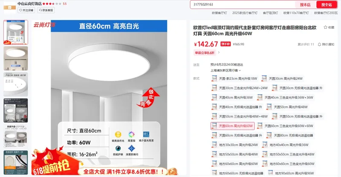
Task: Choose variant 天圆30cm 高光升级24W
Action: coord(282,78)
